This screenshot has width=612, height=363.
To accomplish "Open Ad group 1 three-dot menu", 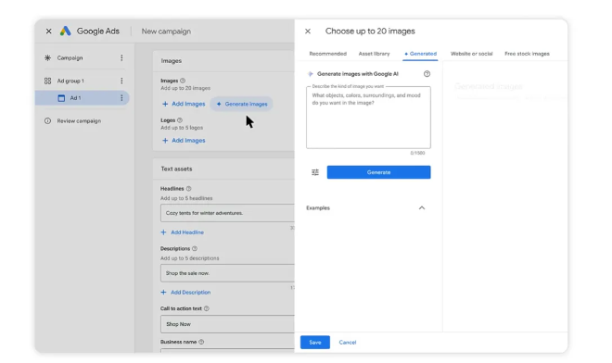I will [x=121, y=81].
